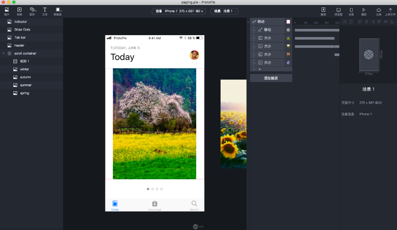397x230 pixels.
Task: Tap the Search tab in phone preview
Action: [x=194, y=206]
